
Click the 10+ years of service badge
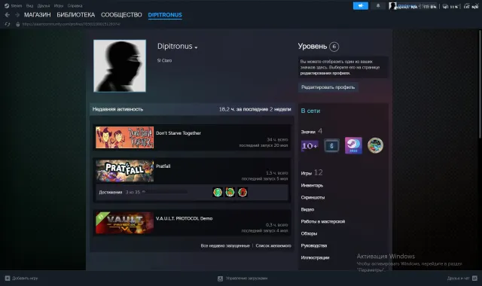310,145
